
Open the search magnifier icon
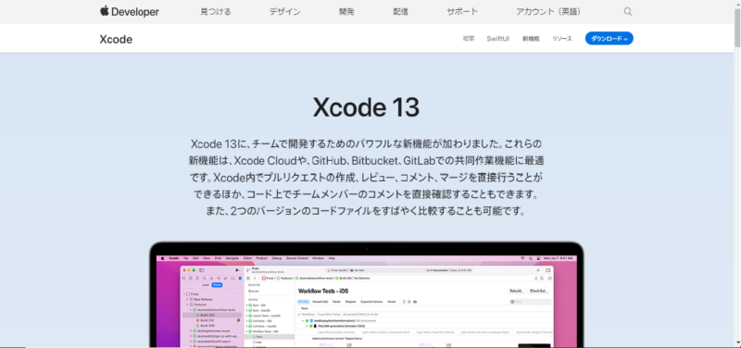(628, 12)
